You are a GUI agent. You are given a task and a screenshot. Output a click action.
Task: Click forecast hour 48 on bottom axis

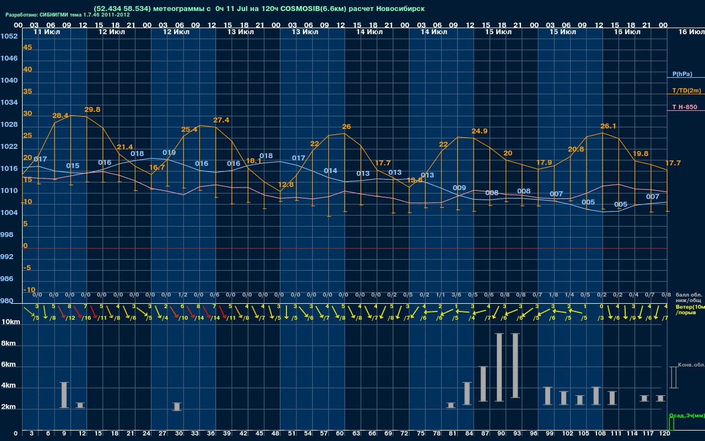tap(275, 434)
